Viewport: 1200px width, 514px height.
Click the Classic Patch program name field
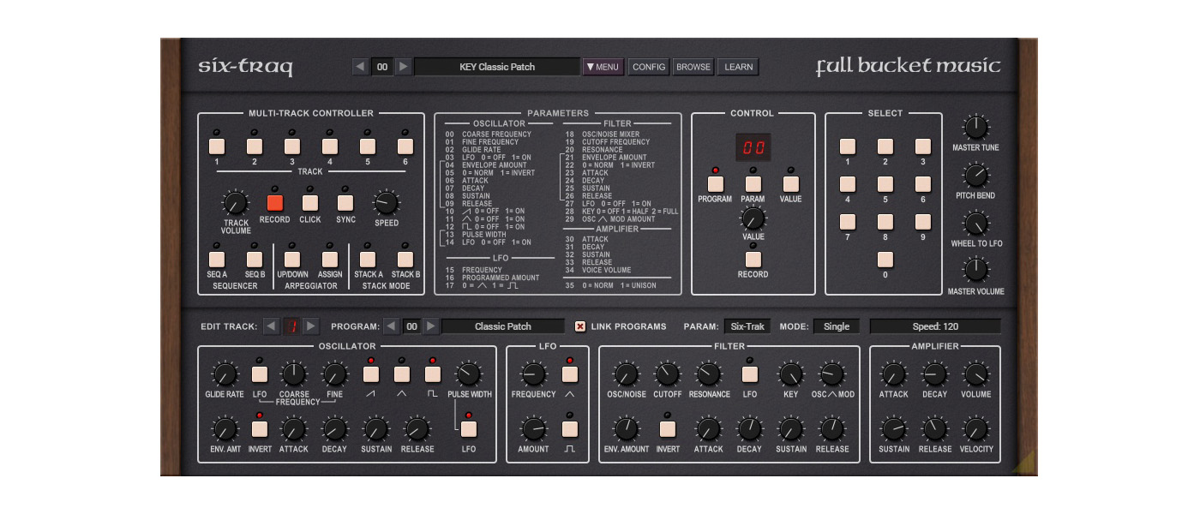click(503, 326)
